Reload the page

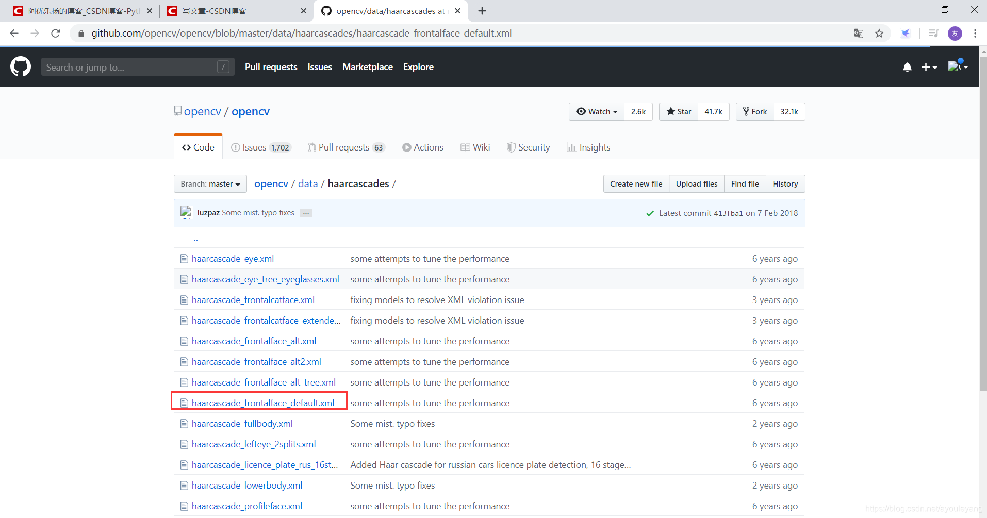(56, 34)
